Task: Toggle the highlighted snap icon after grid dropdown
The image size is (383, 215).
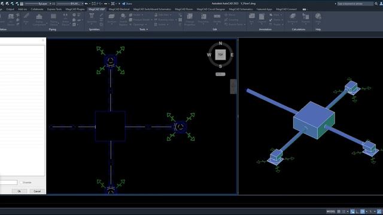Action: pyautogui.click(x=352, y=211)
